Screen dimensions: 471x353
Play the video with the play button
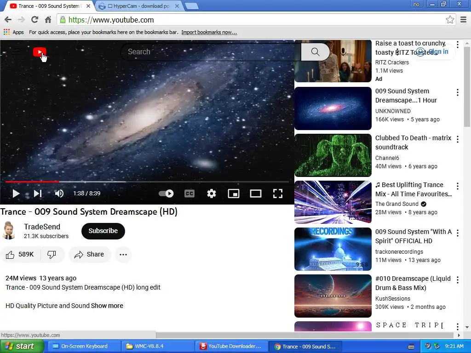point(16,194)
